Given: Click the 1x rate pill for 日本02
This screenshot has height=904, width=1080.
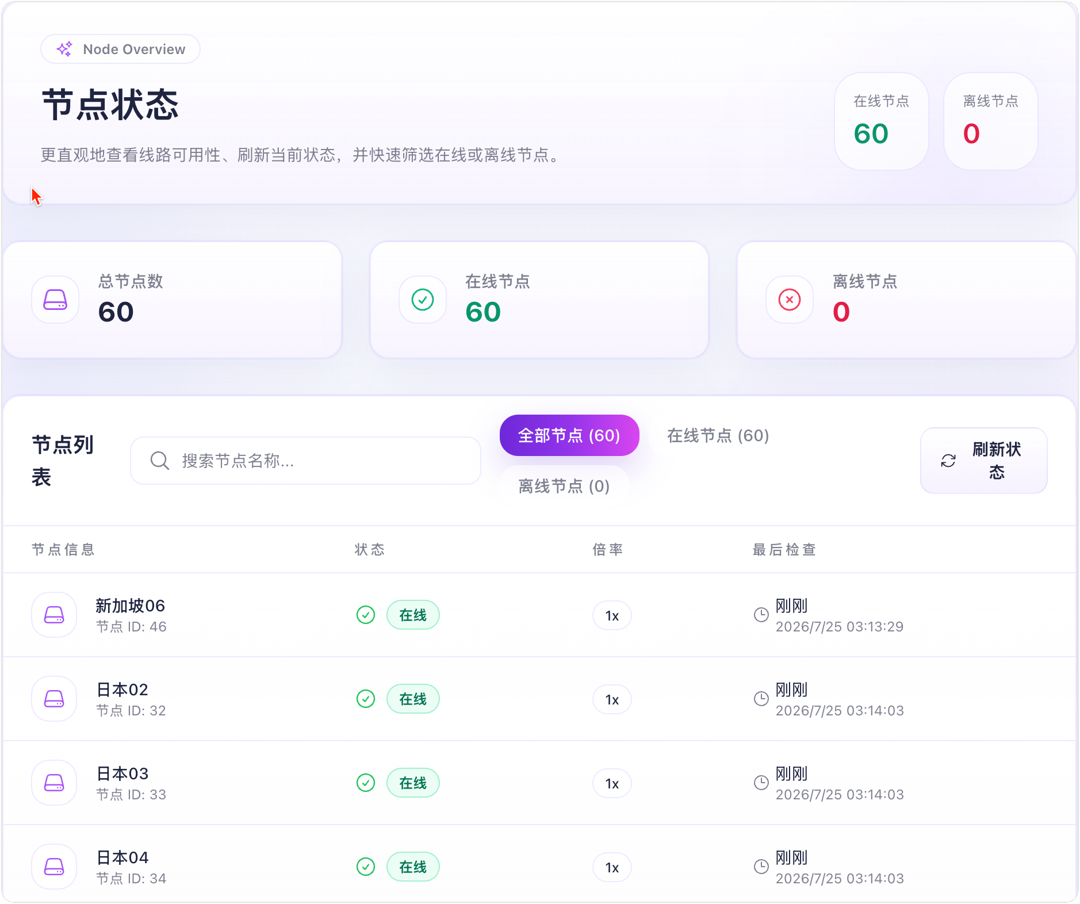Looking at the screenshot, I should (612, 699).
